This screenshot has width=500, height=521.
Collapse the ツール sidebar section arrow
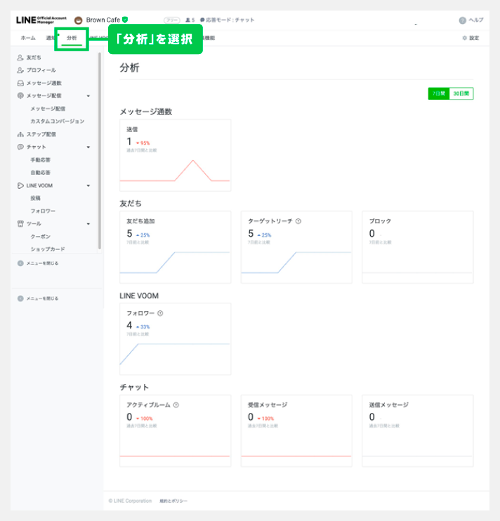pos(88,224)
